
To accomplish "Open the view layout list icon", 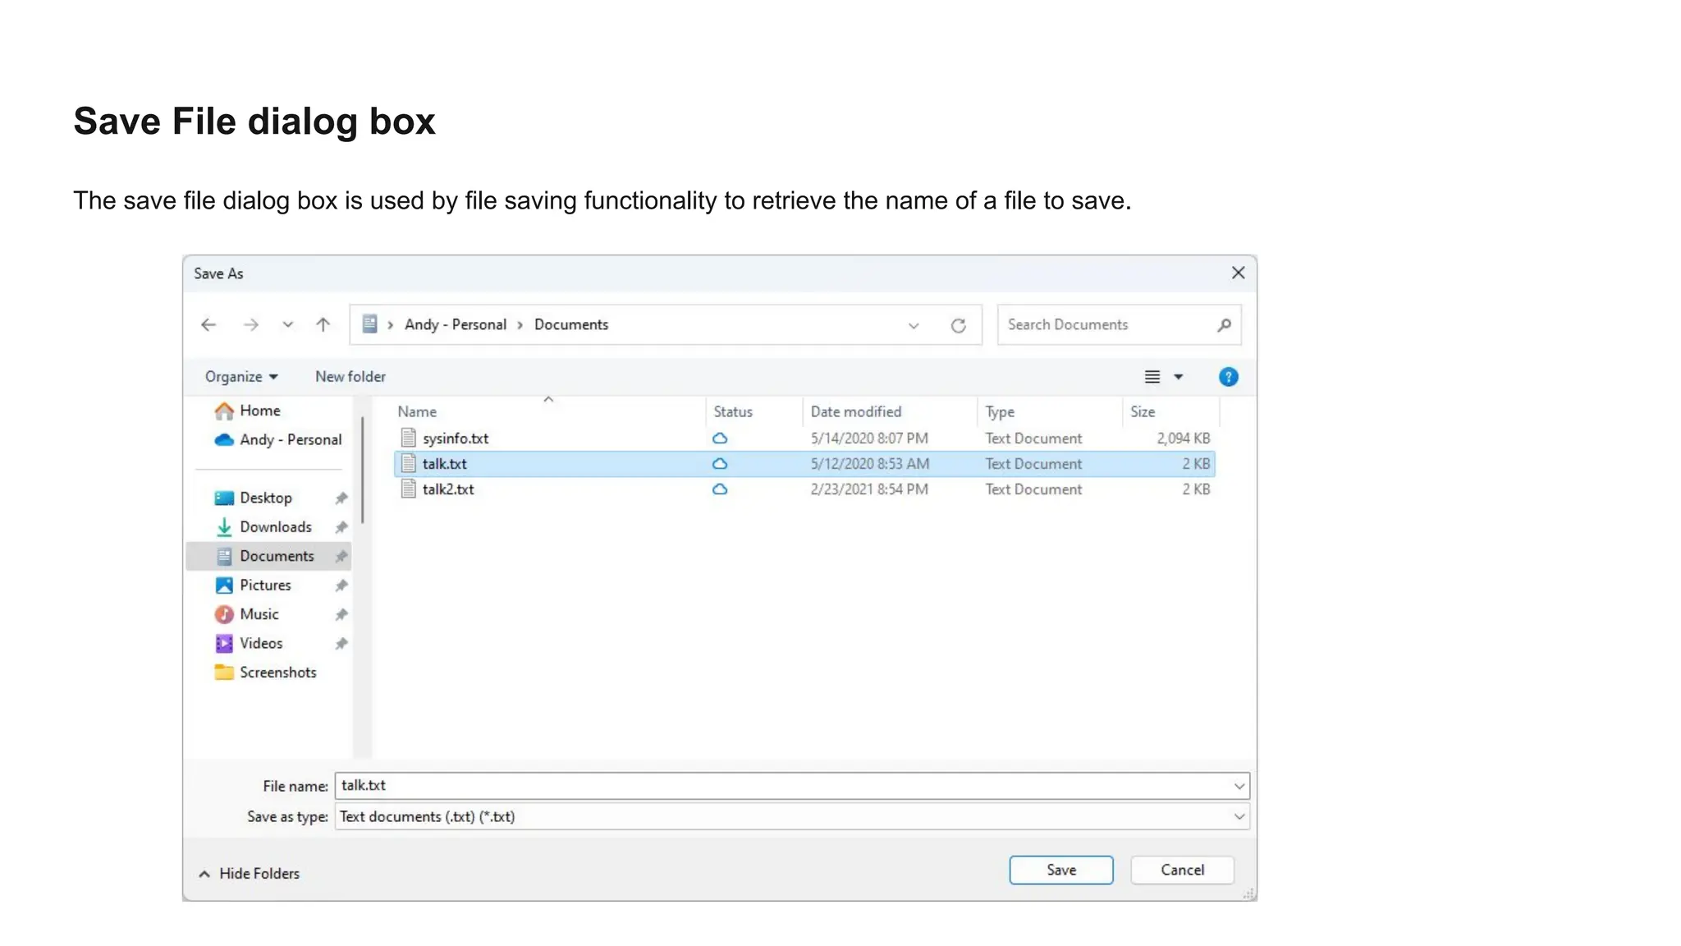I will (x=1152, y=377).
